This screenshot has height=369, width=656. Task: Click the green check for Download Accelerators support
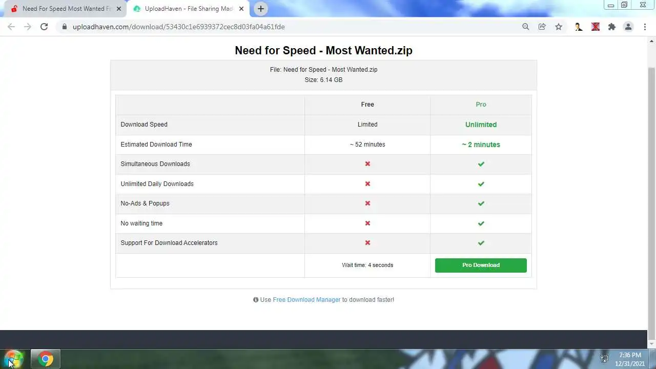click(x=481, y=243)
